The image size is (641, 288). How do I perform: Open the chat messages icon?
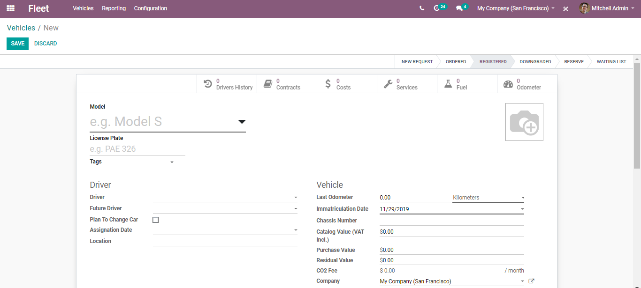pos(459,8)
